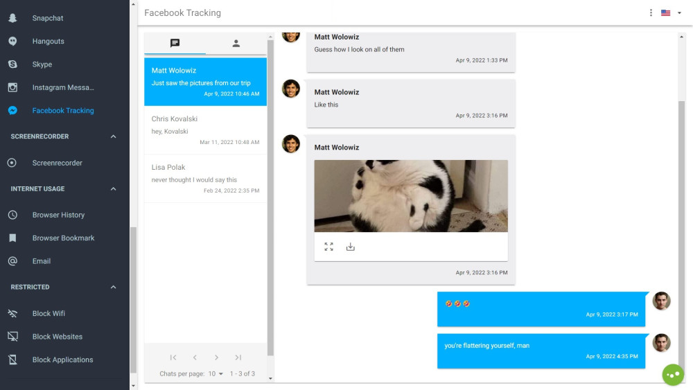Switch to the contacts tab
693x390 pixels.
(x=236, y=43)
